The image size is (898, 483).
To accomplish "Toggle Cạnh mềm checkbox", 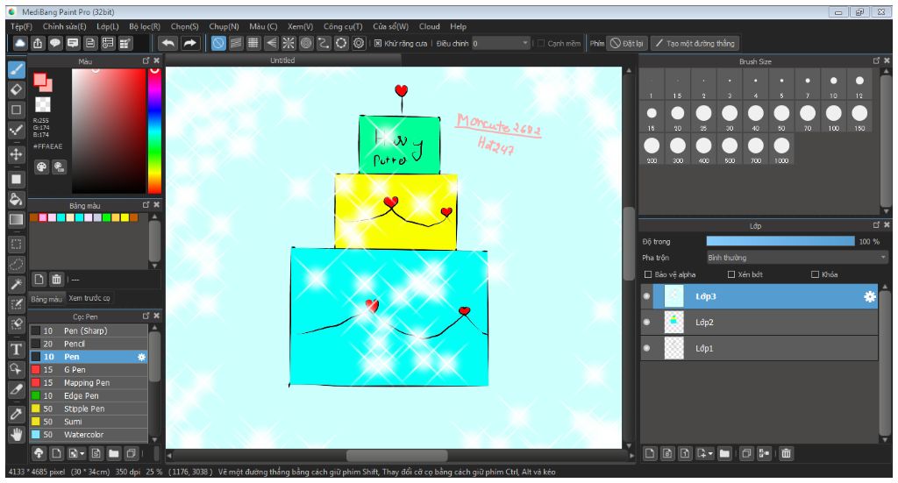I will pos(540,44).
